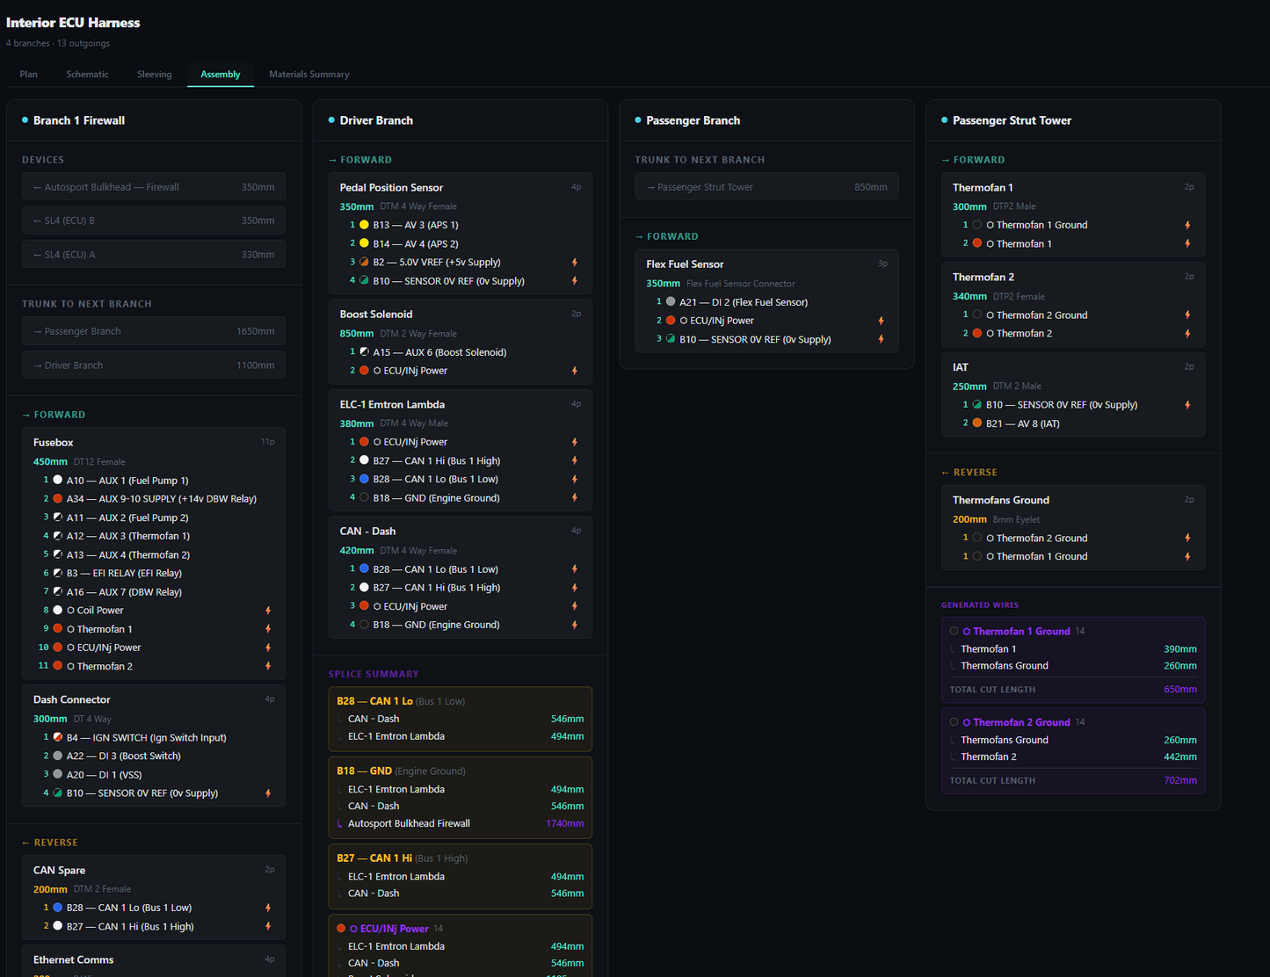
Task: Click lightning icon on ELC-1 Emtron Lambda B18 GND row
Action: click(575, 497)
